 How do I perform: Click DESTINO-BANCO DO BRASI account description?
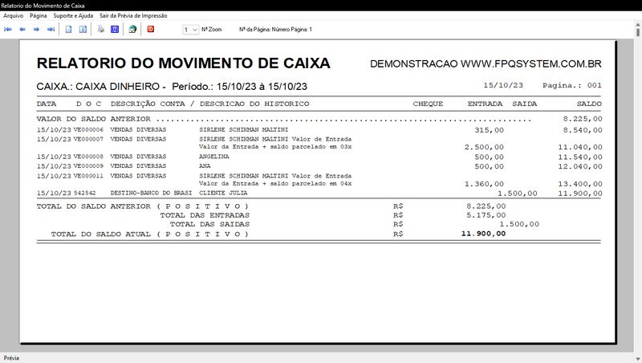(x=151, y=193)
